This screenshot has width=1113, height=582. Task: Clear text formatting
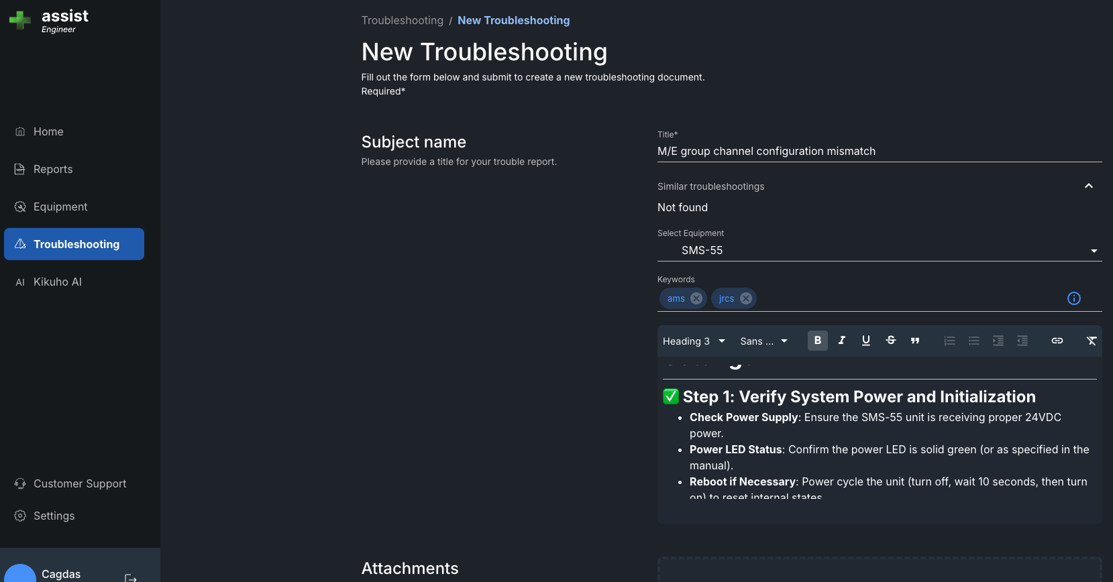click(x=1092, y=341)
